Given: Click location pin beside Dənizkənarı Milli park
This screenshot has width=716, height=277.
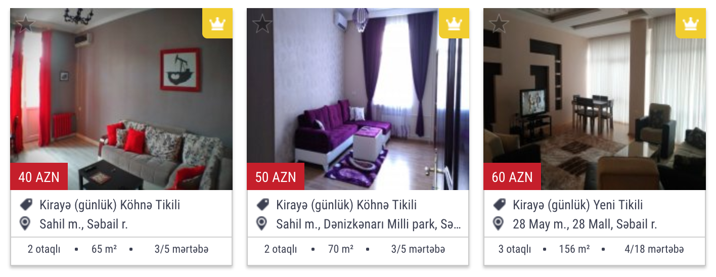Looking at the screenshot, I should (x=262, y=223).
